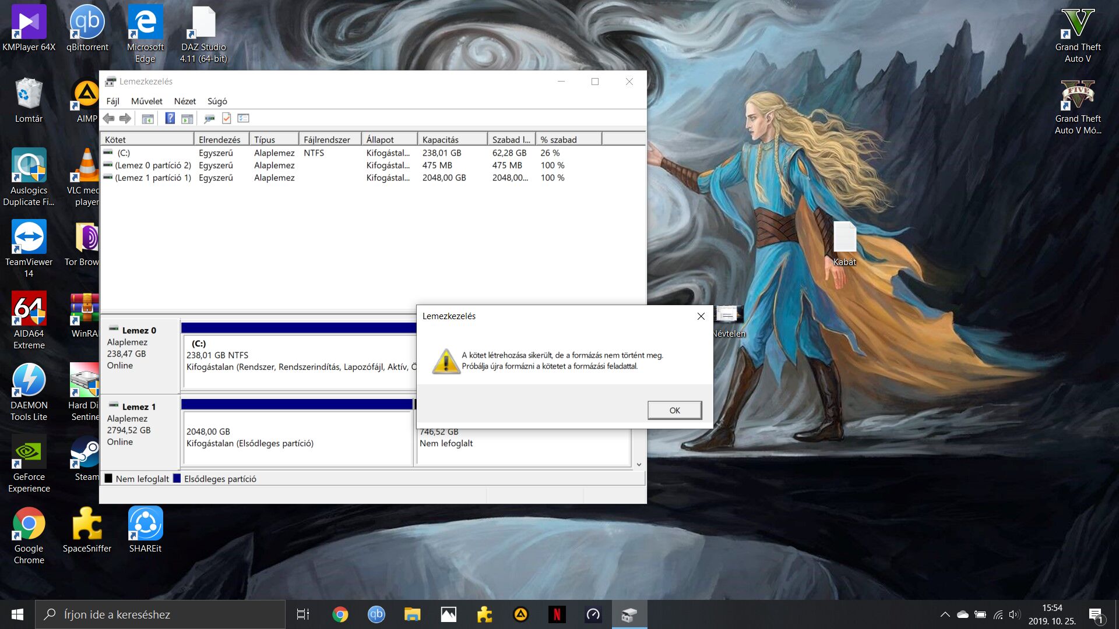This screenshot has width=1119, height=629.
Task: Open the notification center icon
Action: pyautogui.click(x=1096, y=614)
